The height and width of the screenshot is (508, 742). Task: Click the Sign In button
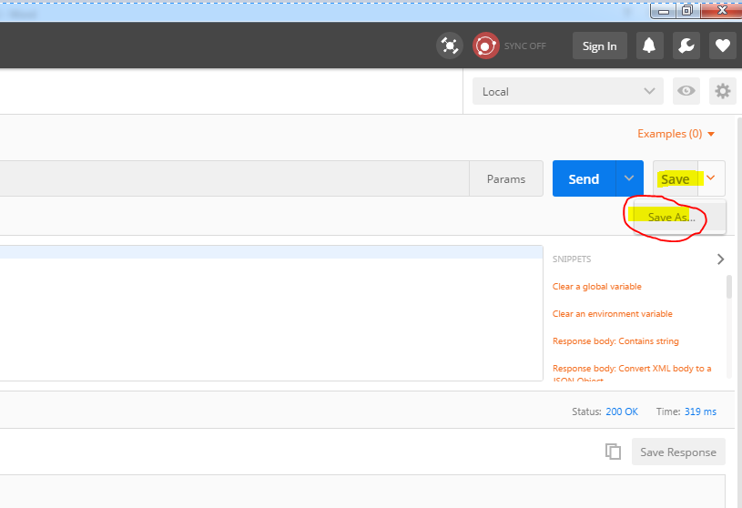point(599,46)
